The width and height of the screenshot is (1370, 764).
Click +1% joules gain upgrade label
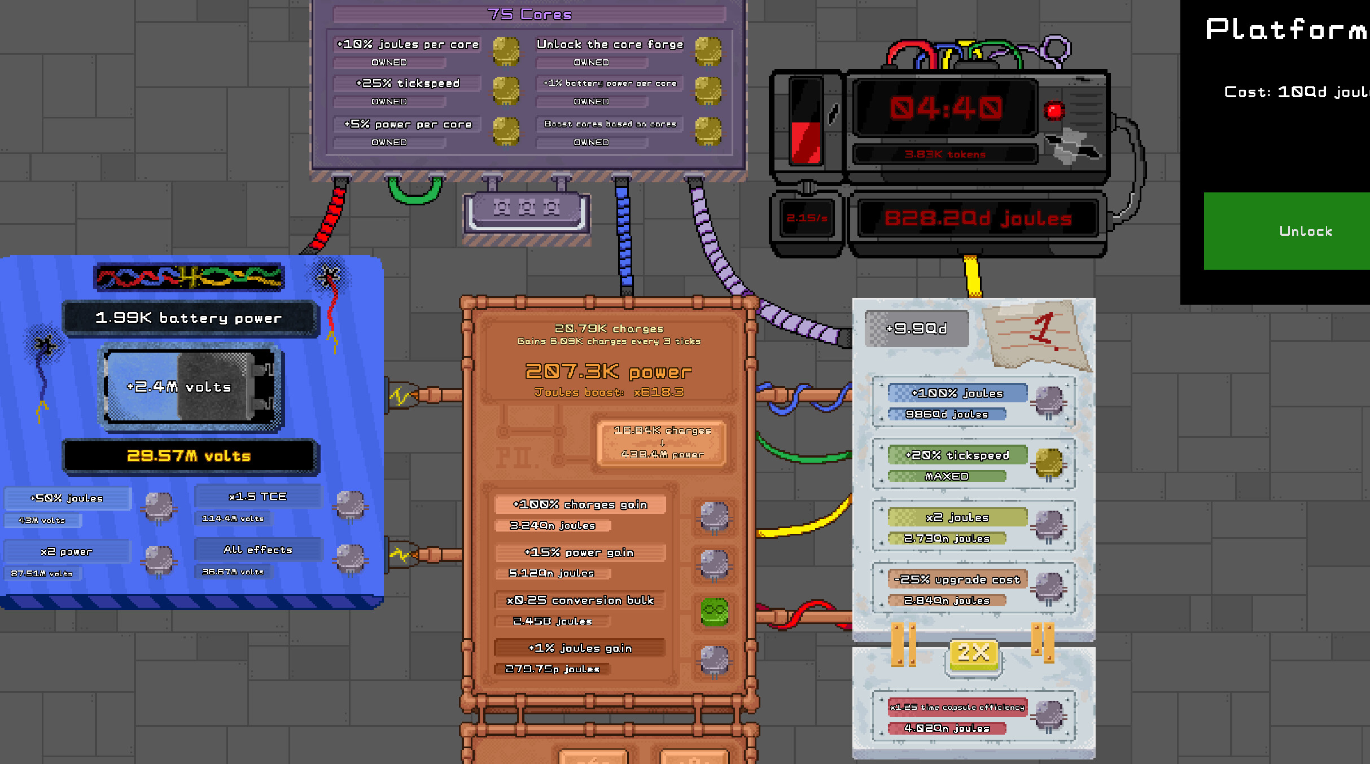click(580, 648)
